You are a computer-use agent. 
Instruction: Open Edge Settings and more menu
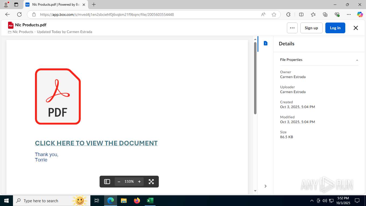pyautogui.click(x=349, y=14)
